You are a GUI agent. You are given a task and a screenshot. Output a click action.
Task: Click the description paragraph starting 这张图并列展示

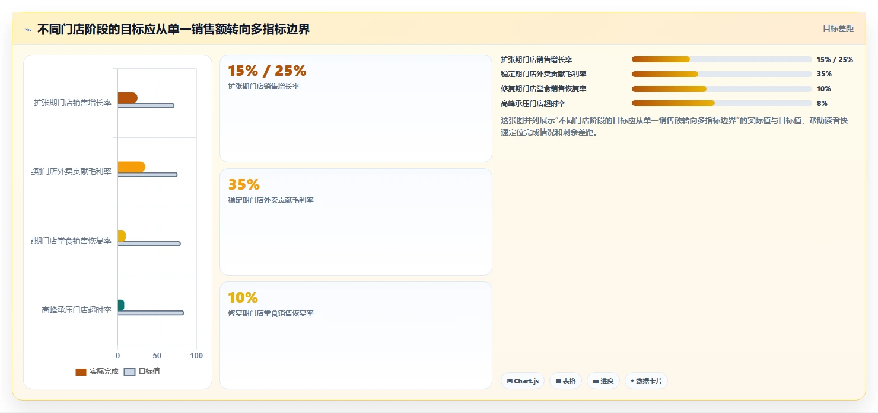tap(675, 126)
